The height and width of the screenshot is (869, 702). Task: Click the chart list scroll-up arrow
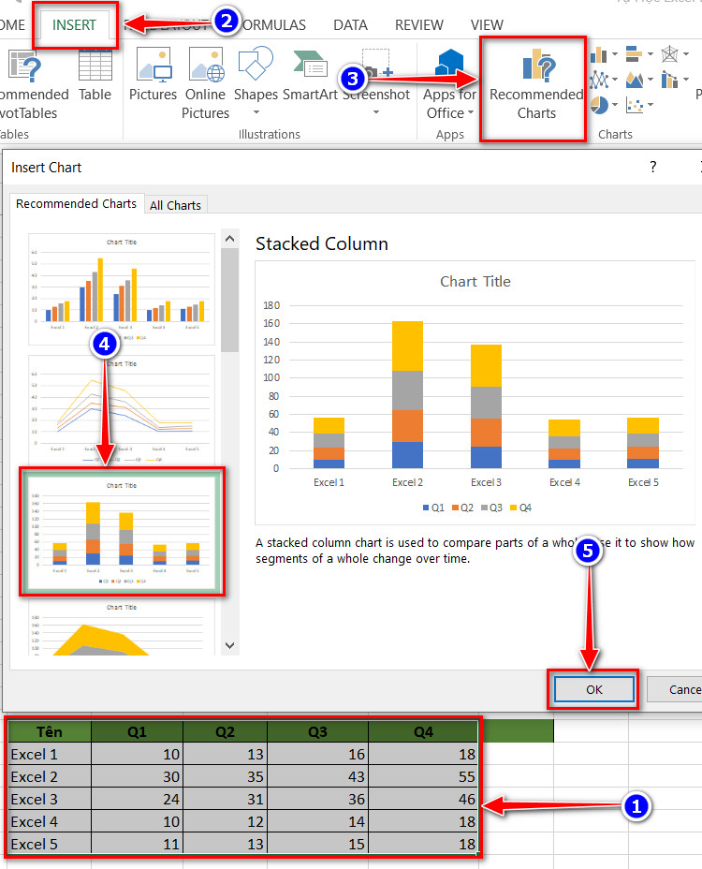[x=230, y=239]
